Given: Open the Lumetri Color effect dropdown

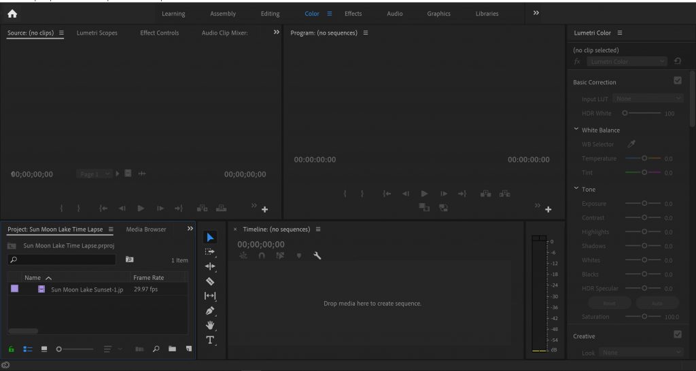Looking at the screenshot, I should (627, 61).
